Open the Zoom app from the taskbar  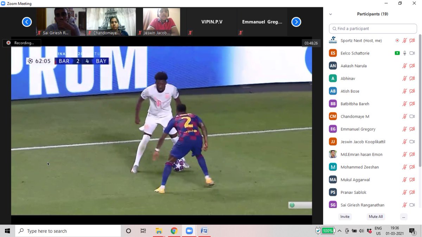click(x=189, y=231)
